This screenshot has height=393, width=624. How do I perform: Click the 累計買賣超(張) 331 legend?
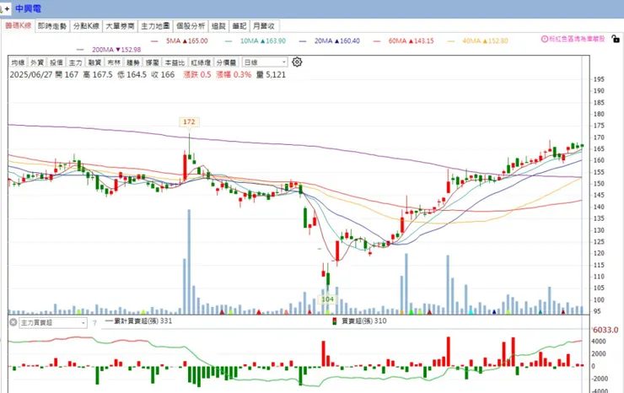(139, 321)
